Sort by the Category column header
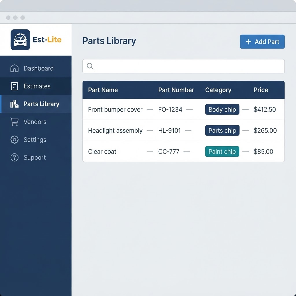Screen dimensions: 296x296 pyautogui.click(x=218, y=90)
